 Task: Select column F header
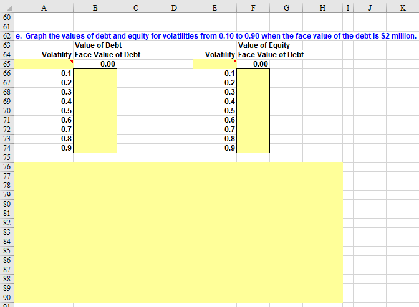tap(253, 8)
